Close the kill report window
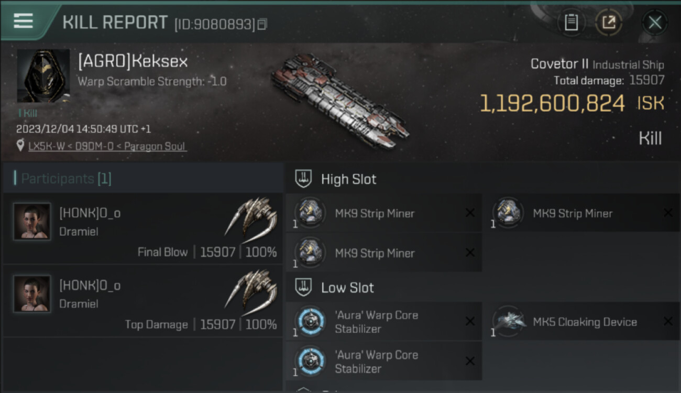The width and height of the screenshot is (681, 393). [x=655, y=23]
